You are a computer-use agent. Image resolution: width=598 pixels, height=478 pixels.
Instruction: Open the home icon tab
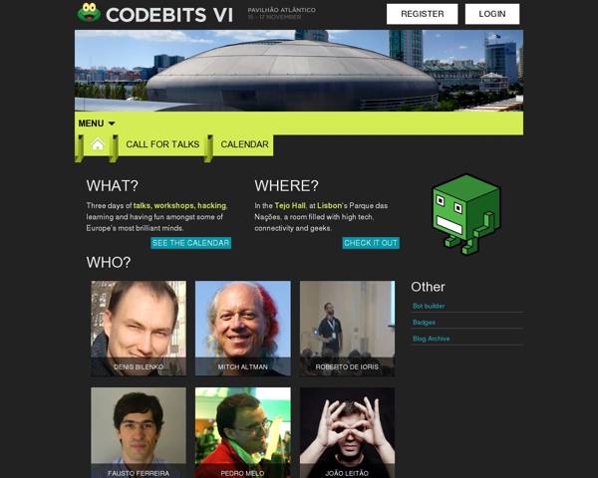(98, 144)
